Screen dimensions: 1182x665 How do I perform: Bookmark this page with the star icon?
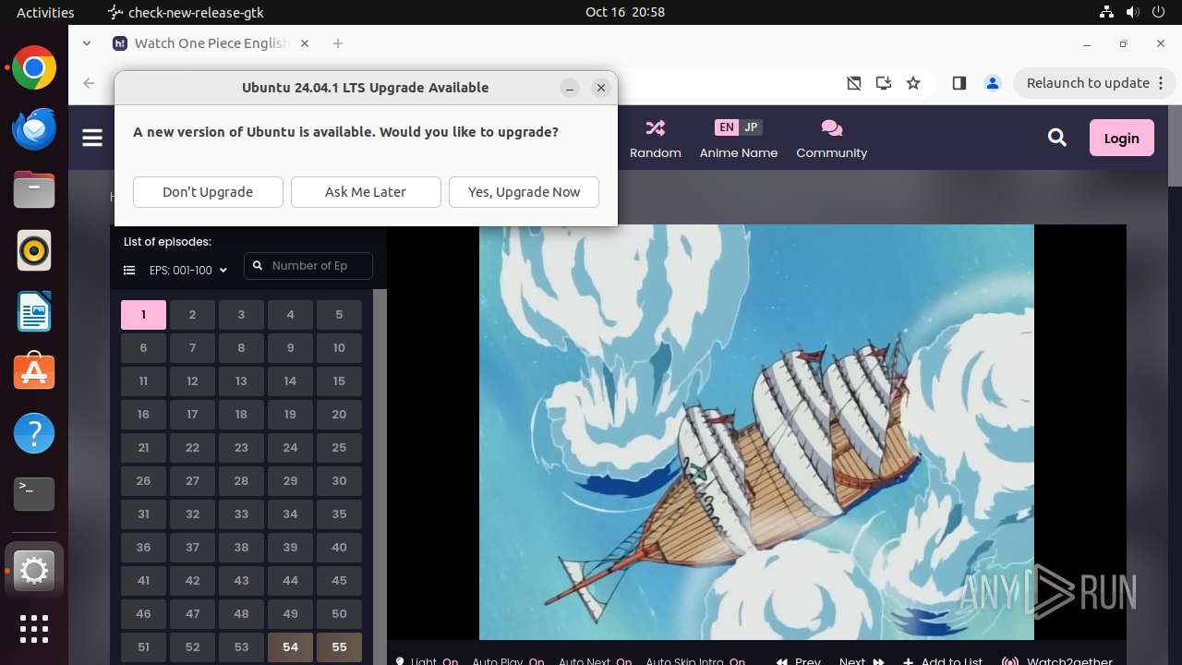click(x=913, y=83)
